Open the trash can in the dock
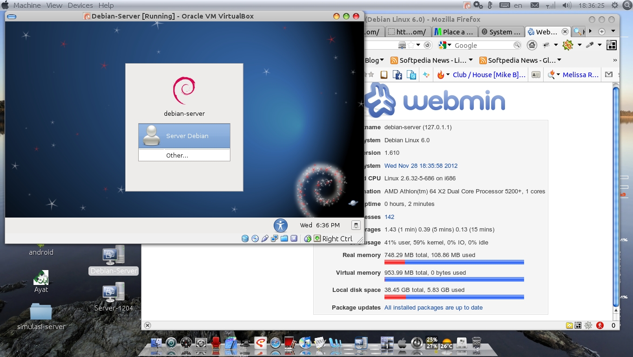Image resolution: width=633 pixels, height=357 pixels. pyautogui.click(x=477, y=343)
